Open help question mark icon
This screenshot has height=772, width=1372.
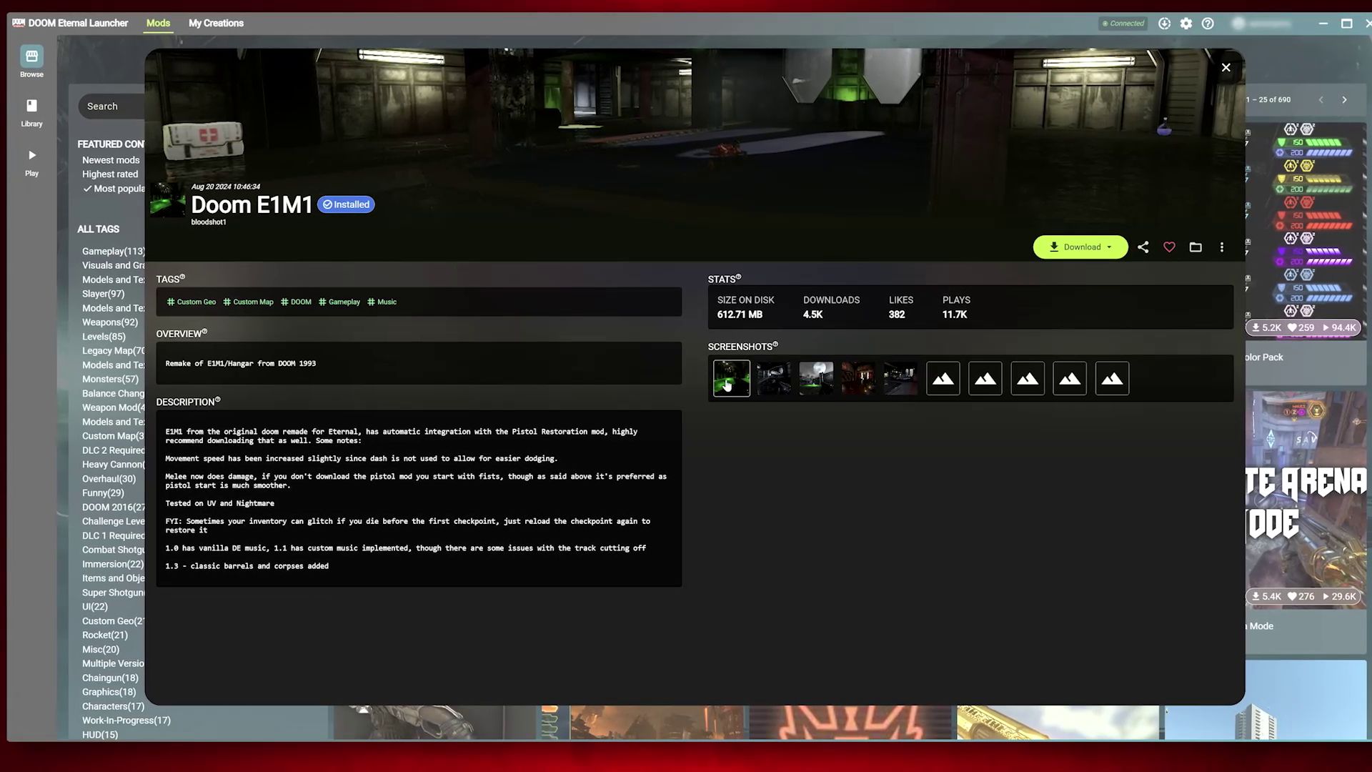click(x=1208, y=24)
